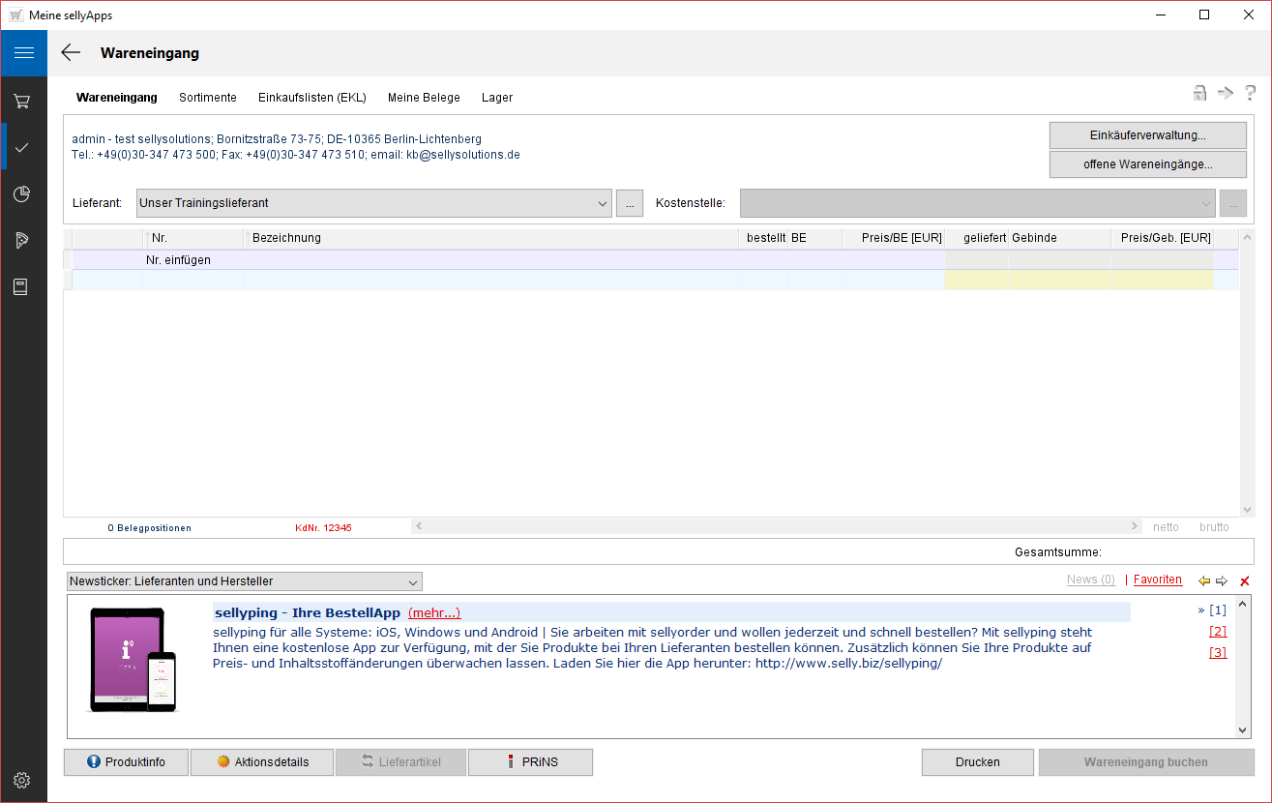Open the book icon in sidebar

tap(22, 287)
